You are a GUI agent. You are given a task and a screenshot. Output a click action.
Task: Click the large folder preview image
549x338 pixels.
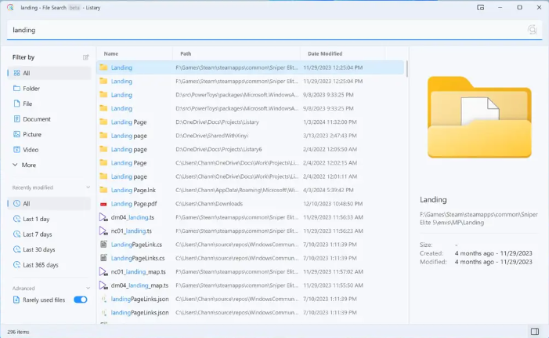tap(479, 117)
